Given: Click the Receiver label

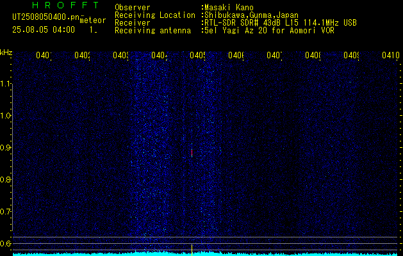Looking at the screenshot, I should click(133, 23).
